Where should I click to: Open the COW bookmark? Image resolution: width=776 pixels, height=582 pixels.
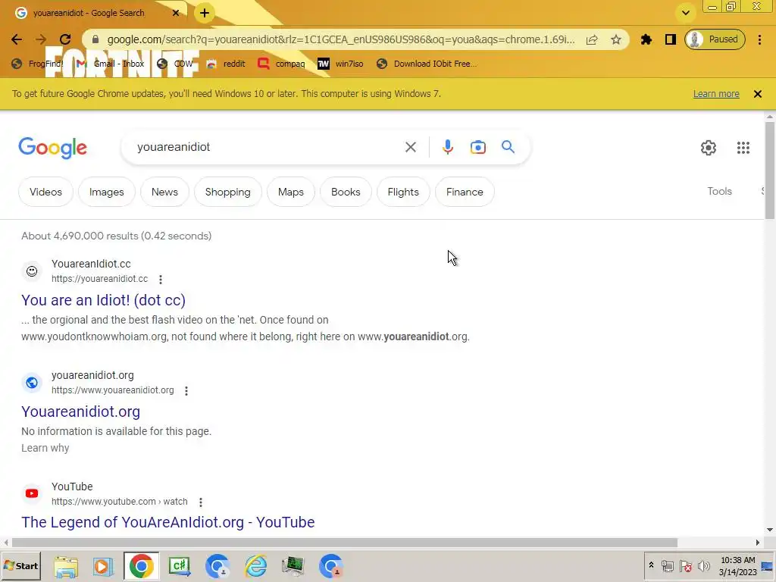175,64
